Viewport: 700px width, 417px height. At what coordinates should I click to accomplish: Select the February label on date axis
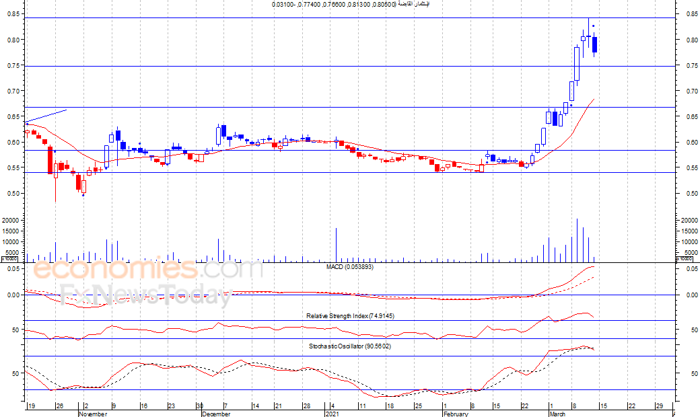point(456,414)
